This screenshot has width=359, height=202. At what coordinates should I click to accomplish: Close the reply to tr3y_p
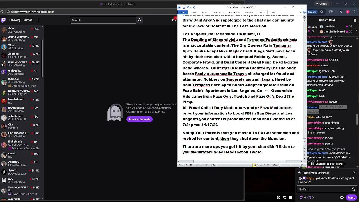(x=354, y=173)
